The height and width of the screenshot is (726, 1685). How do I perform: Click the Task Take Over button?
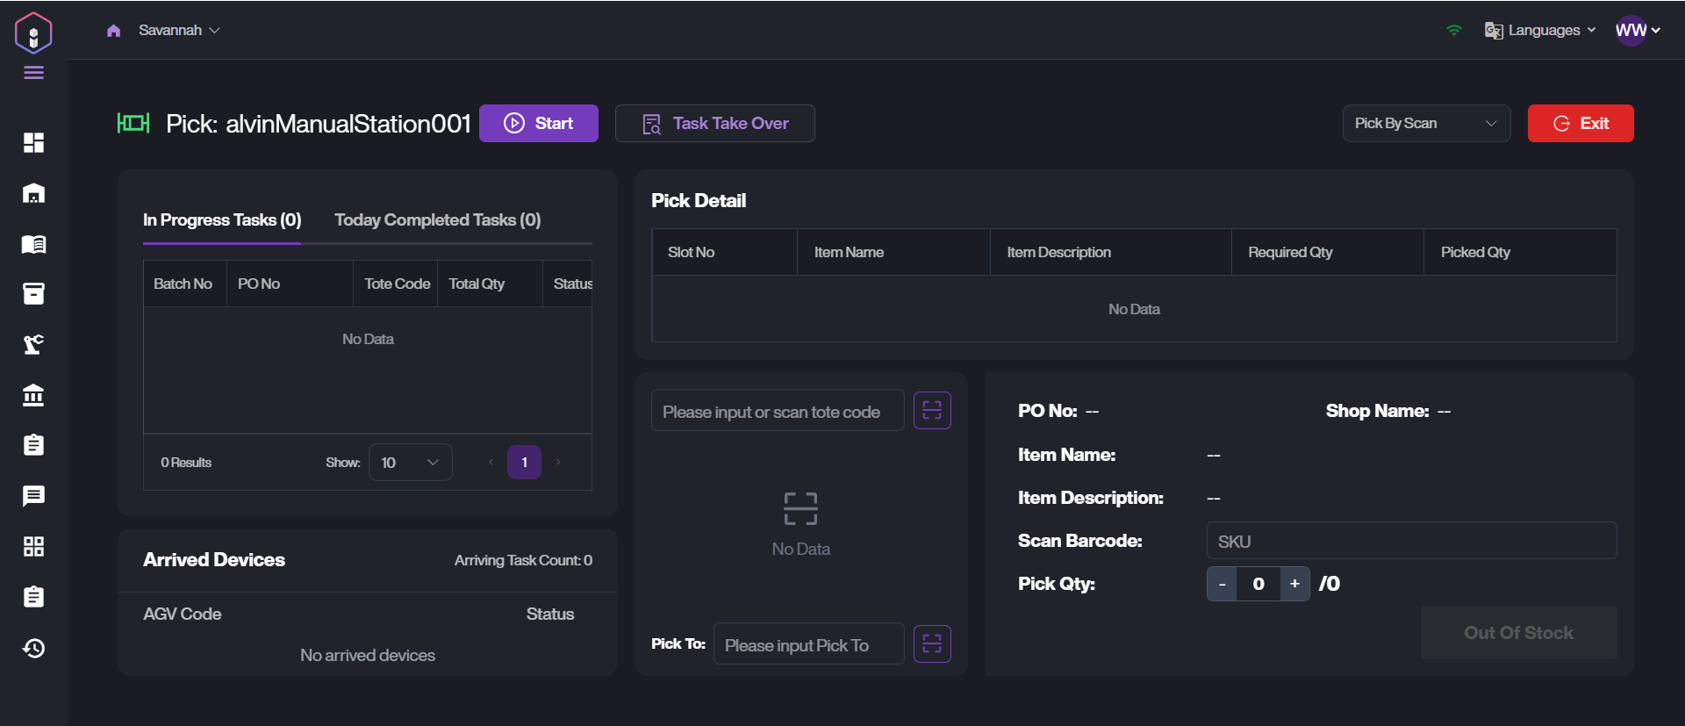coord(714,124)
